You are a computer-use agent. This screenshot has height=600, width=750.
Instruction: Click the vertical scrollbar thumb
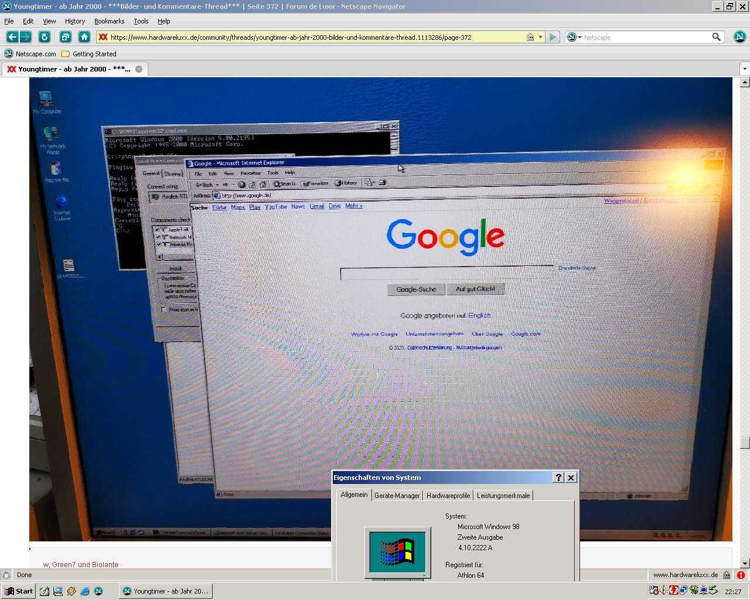click(x=745, y=443)
